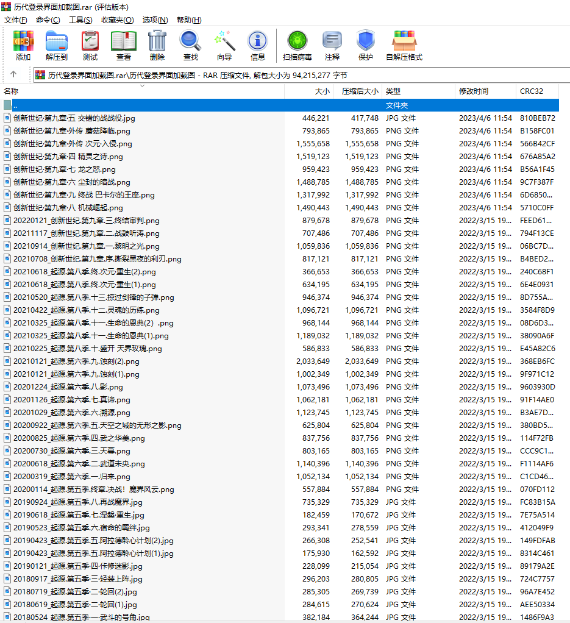Open the 命令(C) menu
The width and height of the screenshot is (570, 623).
click(x=48, y=20)
